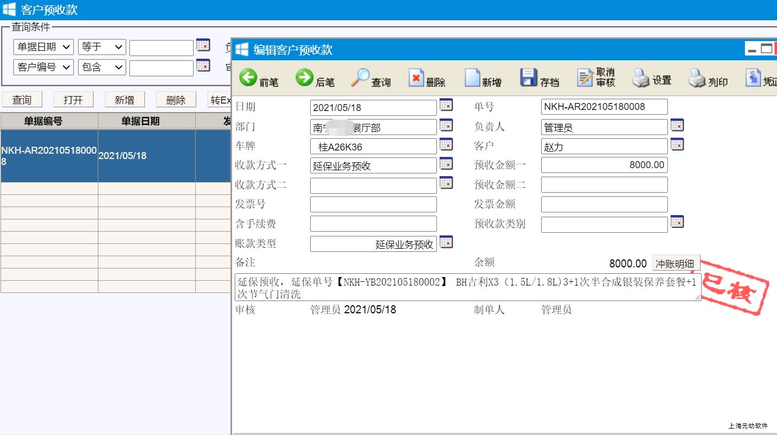
Task: Open 查询 magnifier search in edit toolbar
Action: click(x=360, y=78)
